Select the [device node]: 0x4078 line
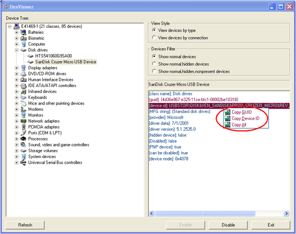 point(169,159)
